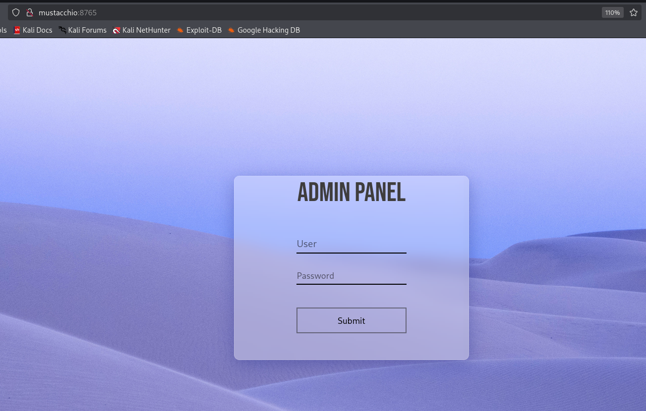
Task: Open the truncated bookmark at the toolbar's left edge
Action: [3, 30]
